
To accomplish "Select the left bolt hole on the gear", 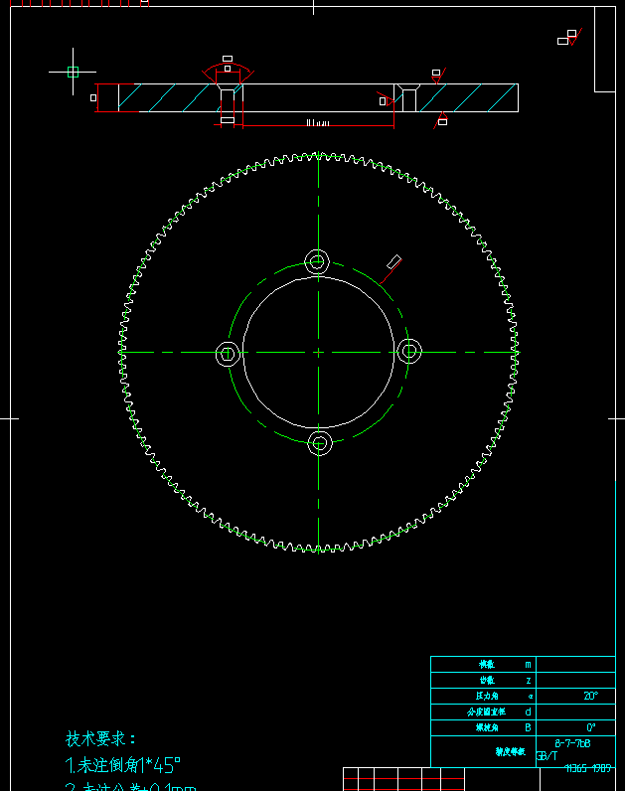I will [x=228, y=354].
